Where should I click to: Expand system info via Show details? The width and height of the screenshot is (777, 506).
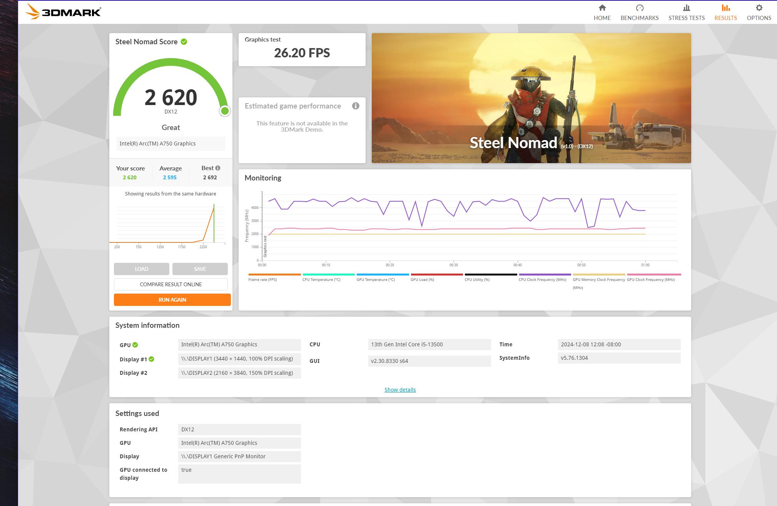tap(400, 390)
